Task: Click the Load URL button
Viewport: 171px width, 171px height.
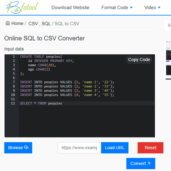Action: click(x=115, y=148)
